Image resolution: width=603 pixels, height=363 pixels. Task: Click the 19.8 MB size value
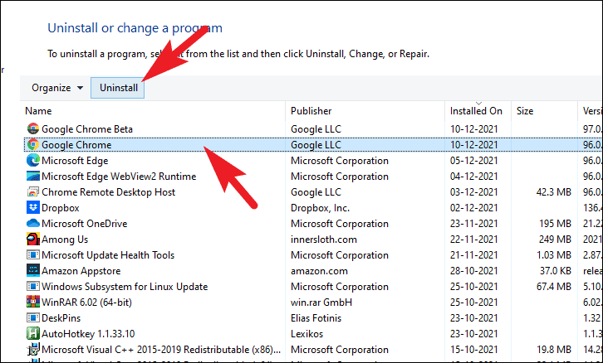pyautogui.click(x=554, y=349)
